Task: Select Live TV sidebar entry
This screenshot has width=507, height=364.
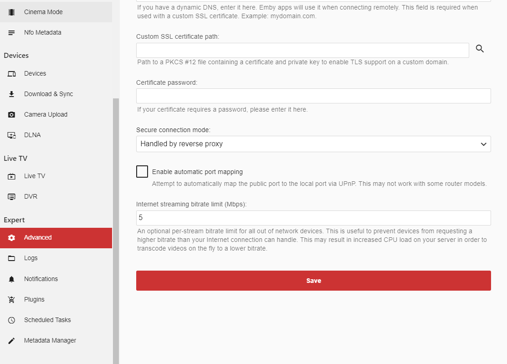Action: pyautogui.click(x=35, y=176)
